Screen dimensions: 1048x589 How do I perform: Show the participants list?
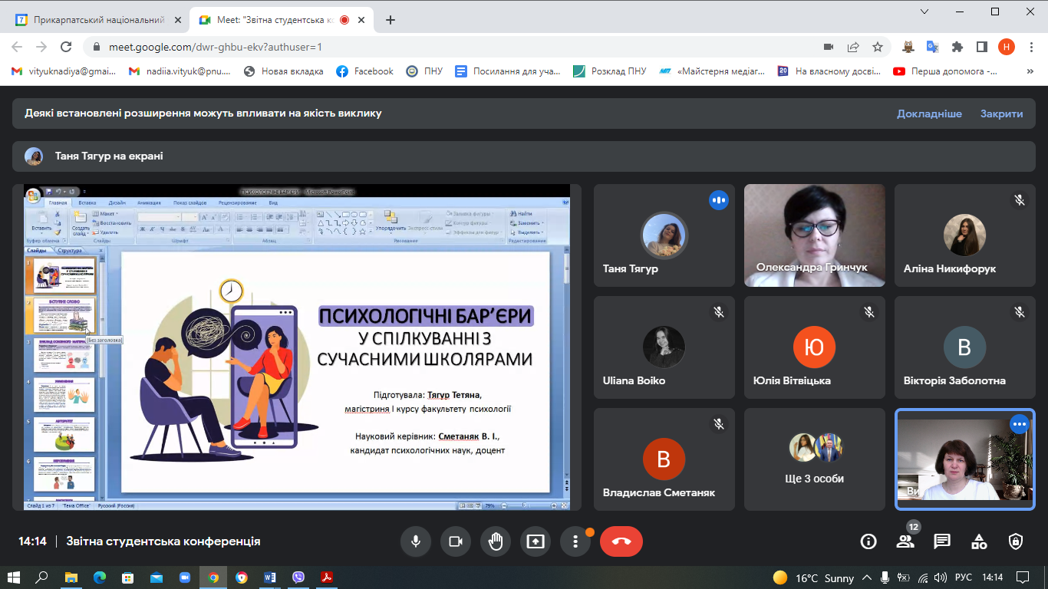point(905,541)
